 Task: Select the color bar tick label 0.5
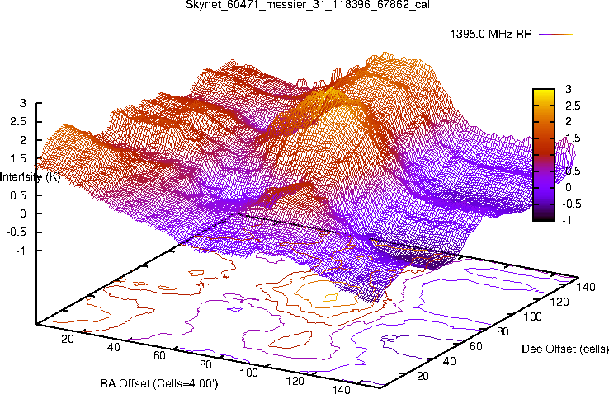click(573, 171)
